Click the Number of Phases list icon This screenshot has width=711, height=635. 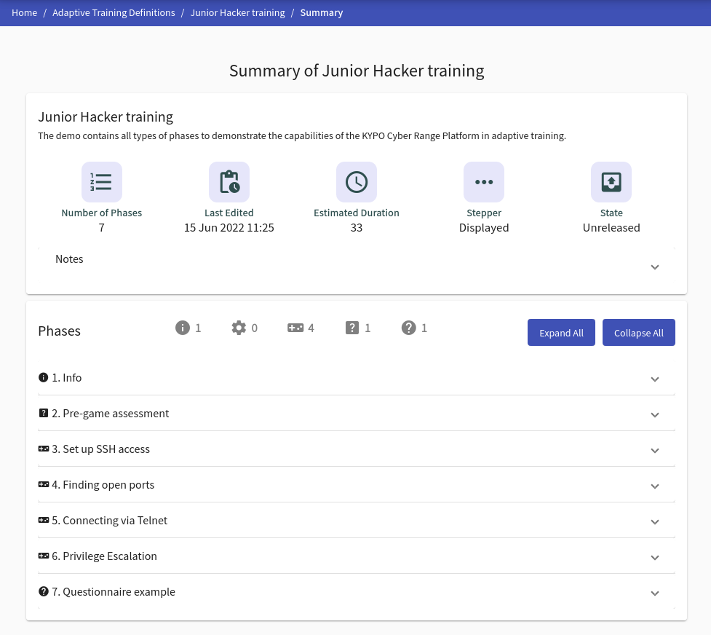(x=102, y=182)
